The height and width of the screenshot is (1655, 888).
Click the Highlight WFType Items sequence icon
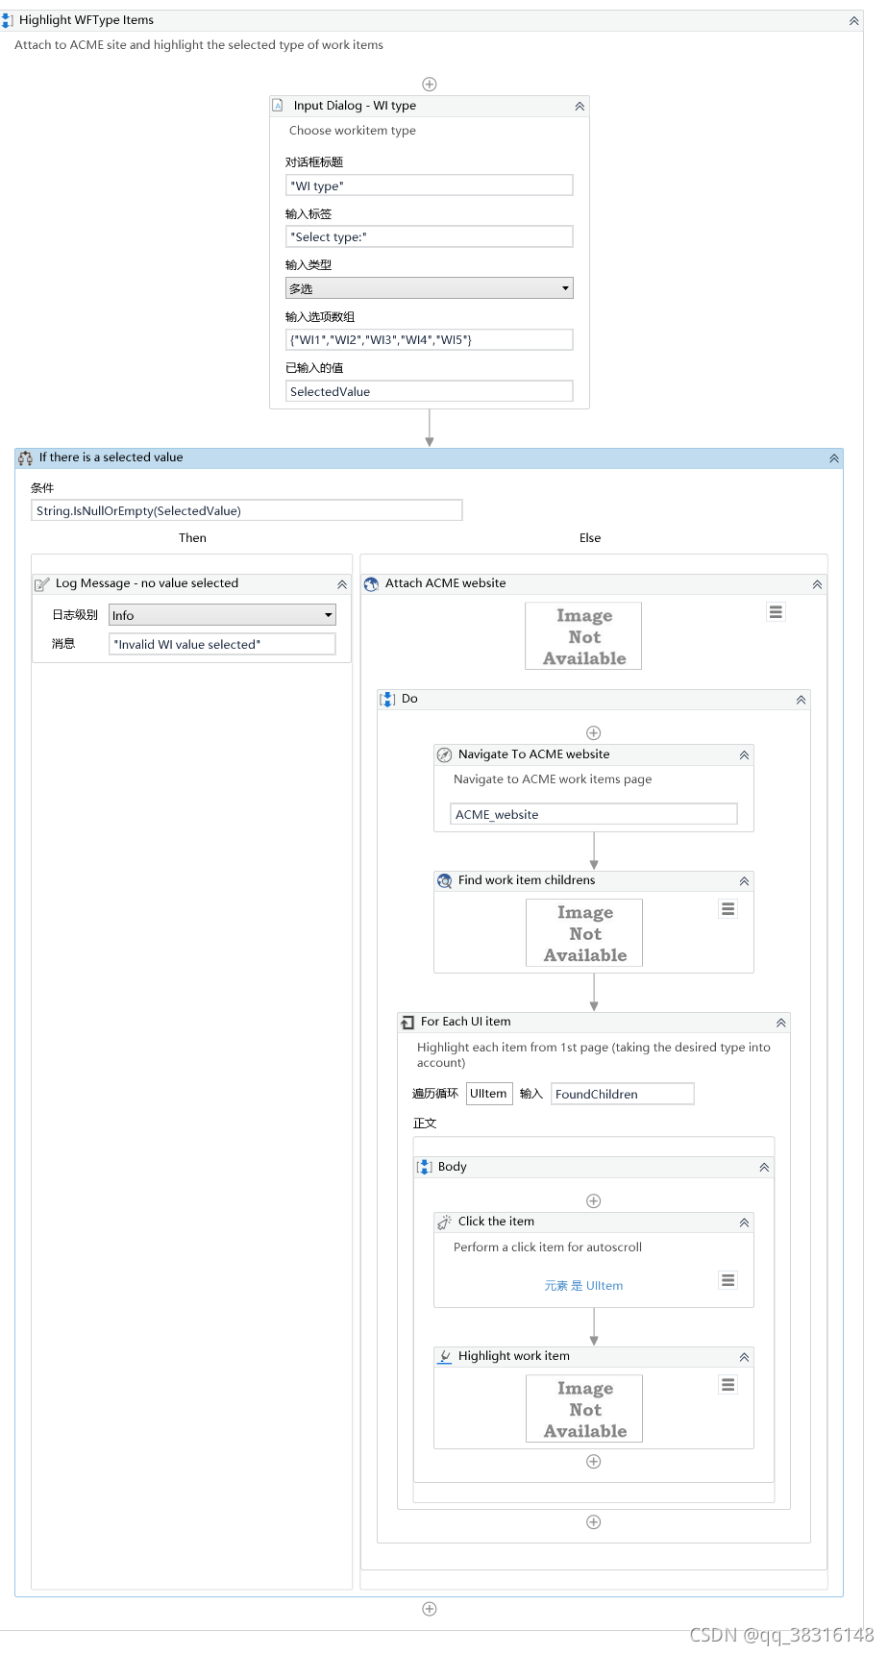8,20
